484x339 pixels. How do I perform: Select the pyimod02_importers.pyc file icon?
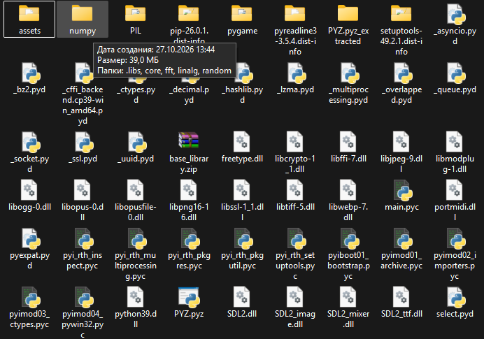point(455,238)
